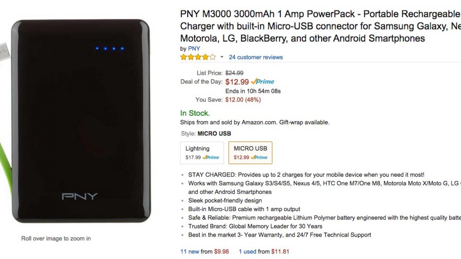Open the 24 customer reviews link
The width and height of the screenshot is (461, 259).
pyautogui.click(x=256, y=57)
